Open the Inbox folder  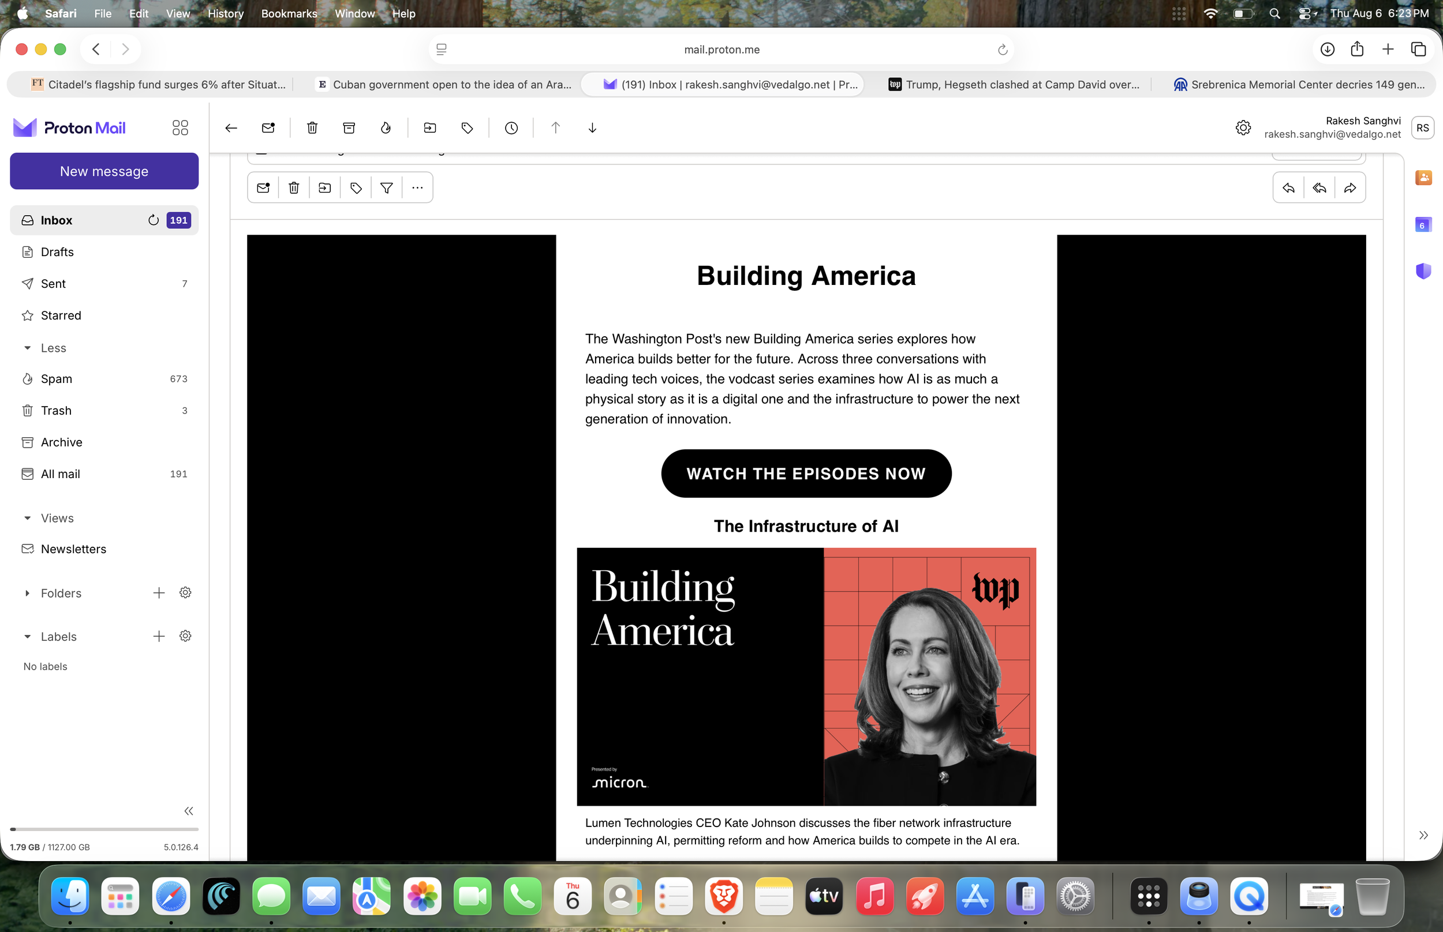click(104, 220)
